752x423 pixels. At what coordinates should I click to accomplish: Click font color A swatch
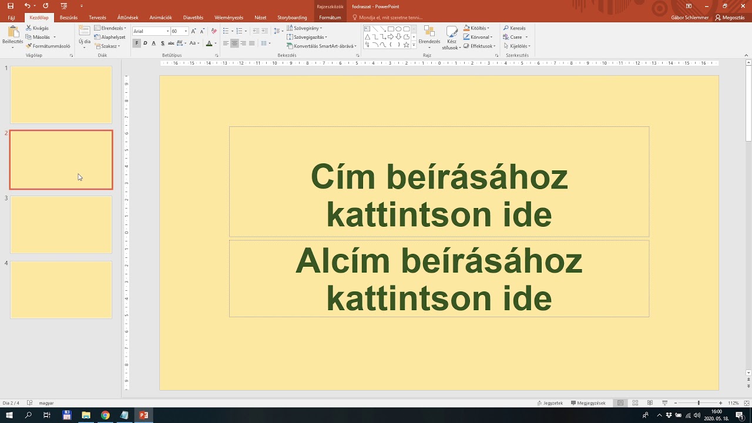209,43
